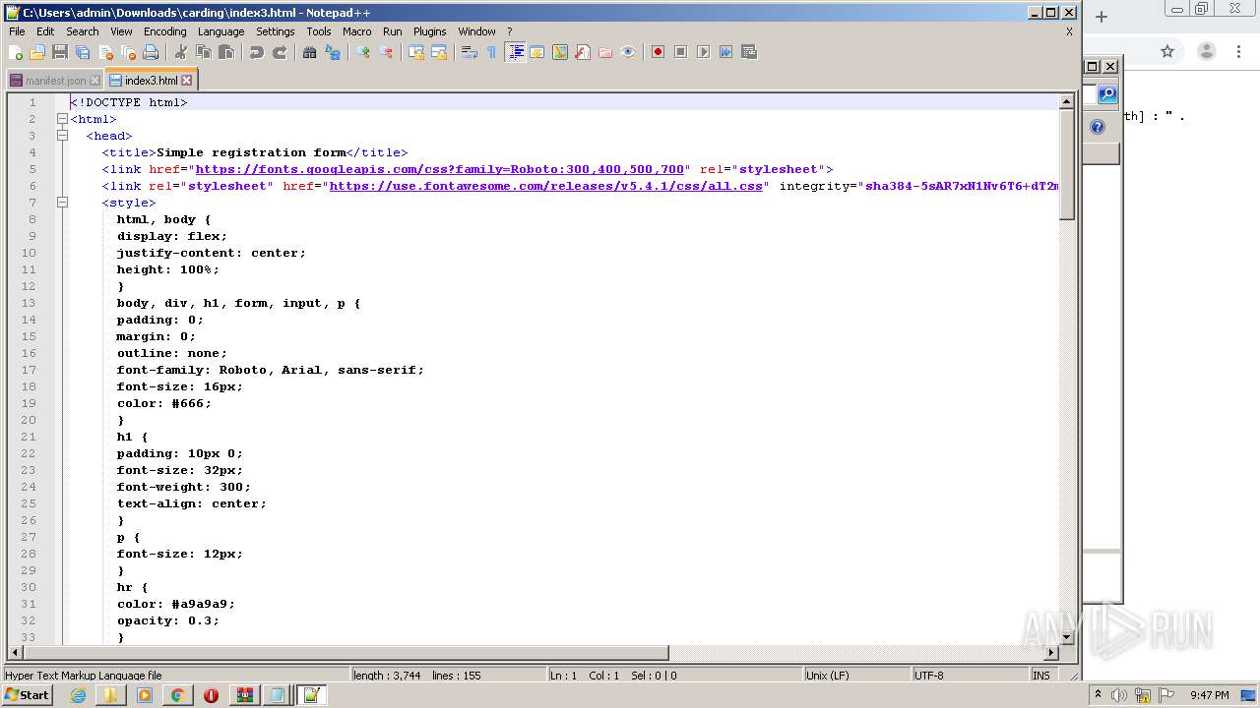This screenshot has width=1260, height=708.
Task: Click the Copy toolbar icon
Action: [x=203, y=52]
